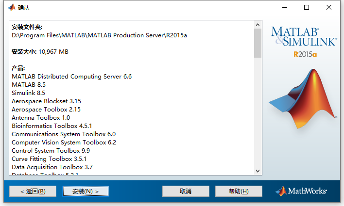Screen dimensions: 344x206
Task: Click the 确认 window title text
Action: pos(24,7)
